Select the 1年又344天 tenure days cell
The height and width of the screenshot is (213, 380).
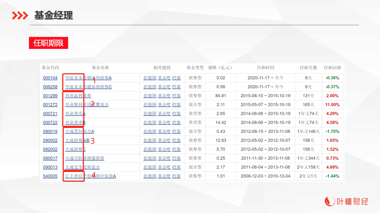(x=308, y=159)
